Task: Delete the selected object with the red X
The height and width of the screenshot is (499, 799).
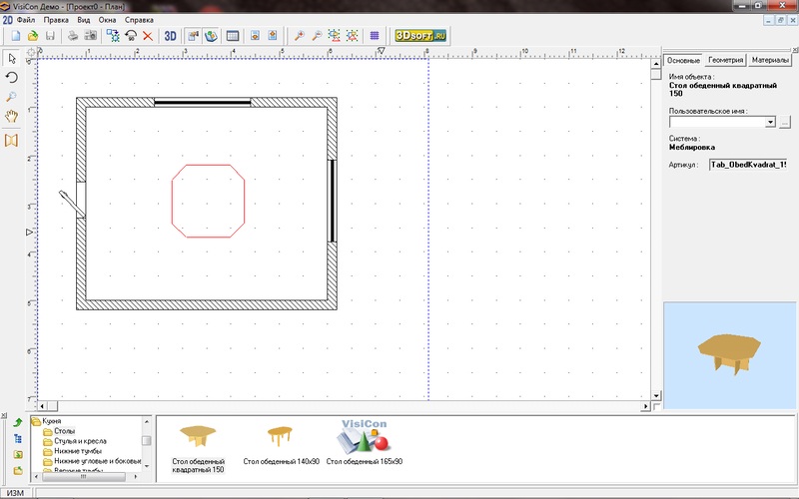Action: (x=148, y=36)
